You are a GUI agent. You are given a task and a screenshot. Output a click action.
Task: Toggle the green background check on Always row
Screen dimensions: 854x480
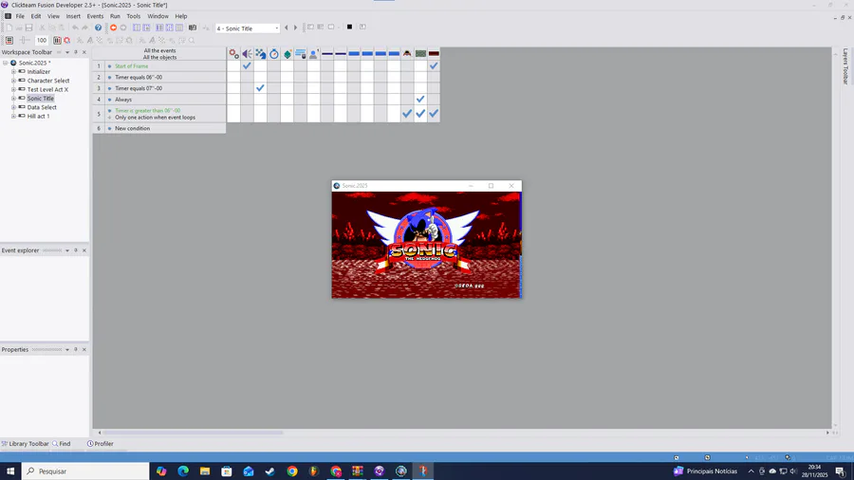[420, 99]
